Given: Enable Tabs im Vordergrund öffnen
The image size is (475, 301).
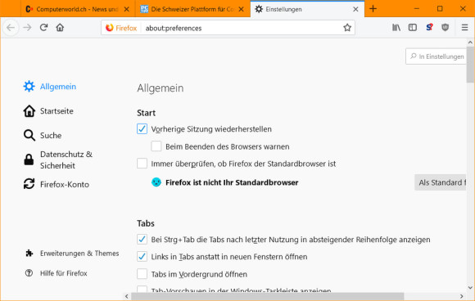Looking at the screenshot, I should point(142,274).
